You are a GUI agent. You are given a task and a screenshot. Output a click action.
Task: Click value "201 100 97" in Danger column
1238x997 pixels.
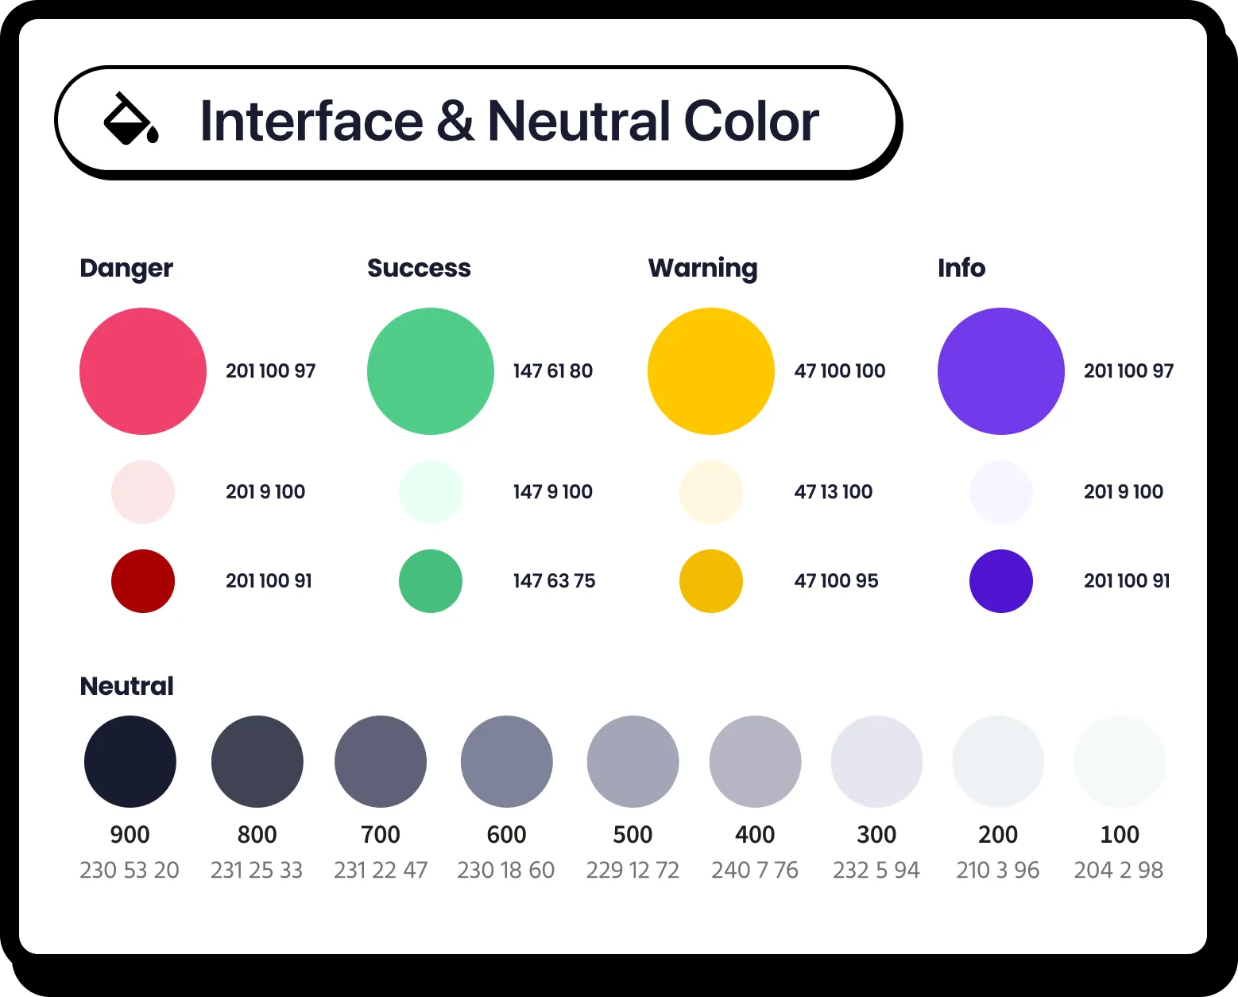pos(271,371)
